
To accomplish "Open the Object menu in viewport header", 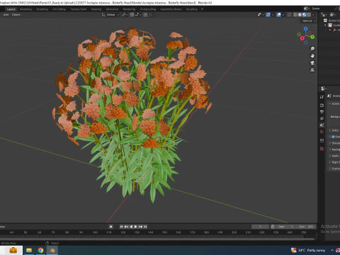I will 16,15.
